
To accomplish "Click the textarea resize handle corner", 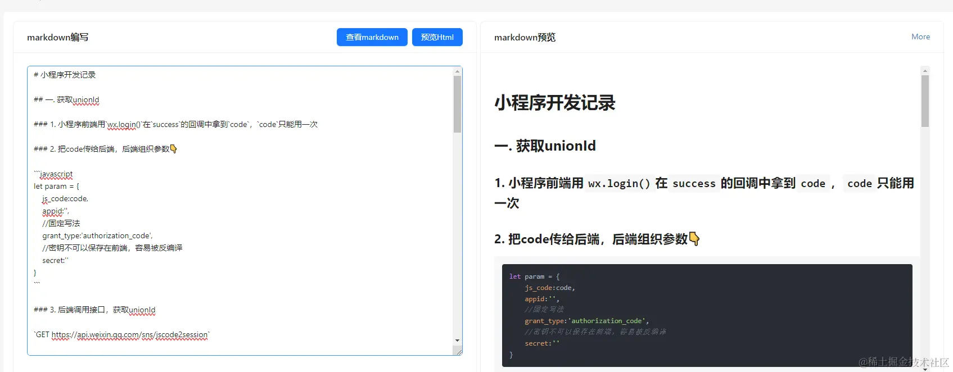I will coord(458,351).
